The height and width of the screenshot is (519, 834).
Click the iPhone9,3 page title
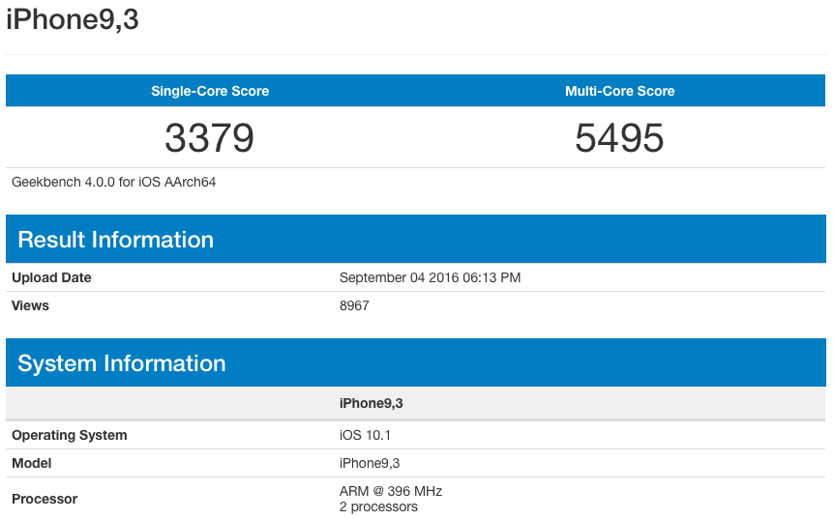[73, 20]
